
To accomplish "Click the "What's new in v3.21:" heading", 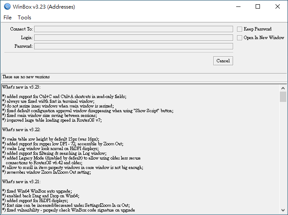I will [21, 182].
